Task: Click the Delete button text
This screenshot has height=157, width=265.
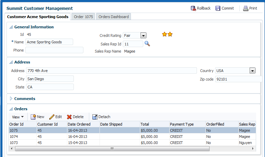Action: click(x=78, y=117)
